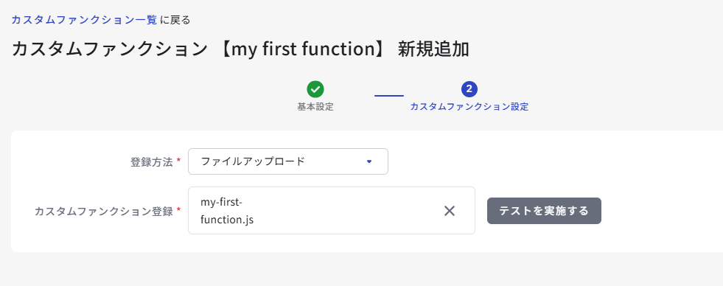Click the 新規追加 text in the heading

pos(433,49)
